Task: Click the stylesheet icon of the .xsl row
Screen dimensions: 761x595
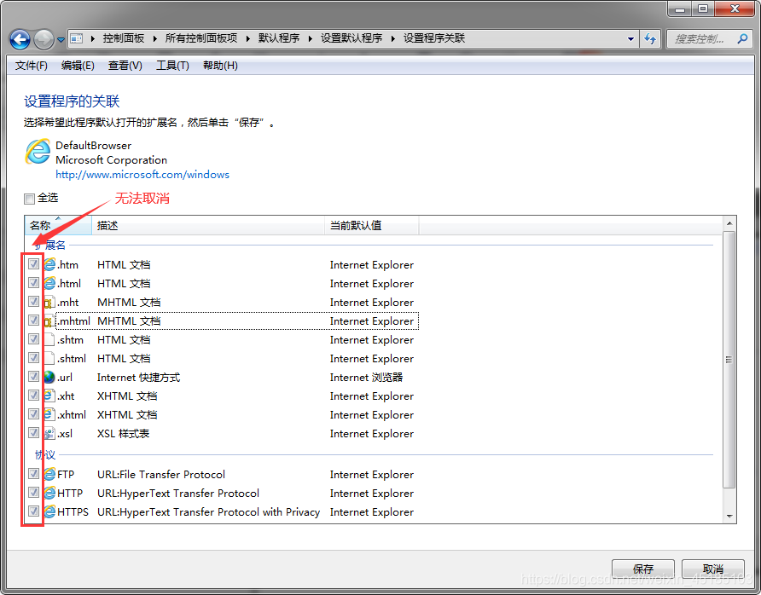Action: pyautogui.click(x=49, y=433)
